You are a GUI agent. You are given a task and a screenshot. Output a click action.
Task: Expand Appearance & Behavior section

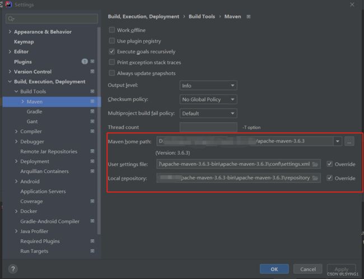point(10,31)
